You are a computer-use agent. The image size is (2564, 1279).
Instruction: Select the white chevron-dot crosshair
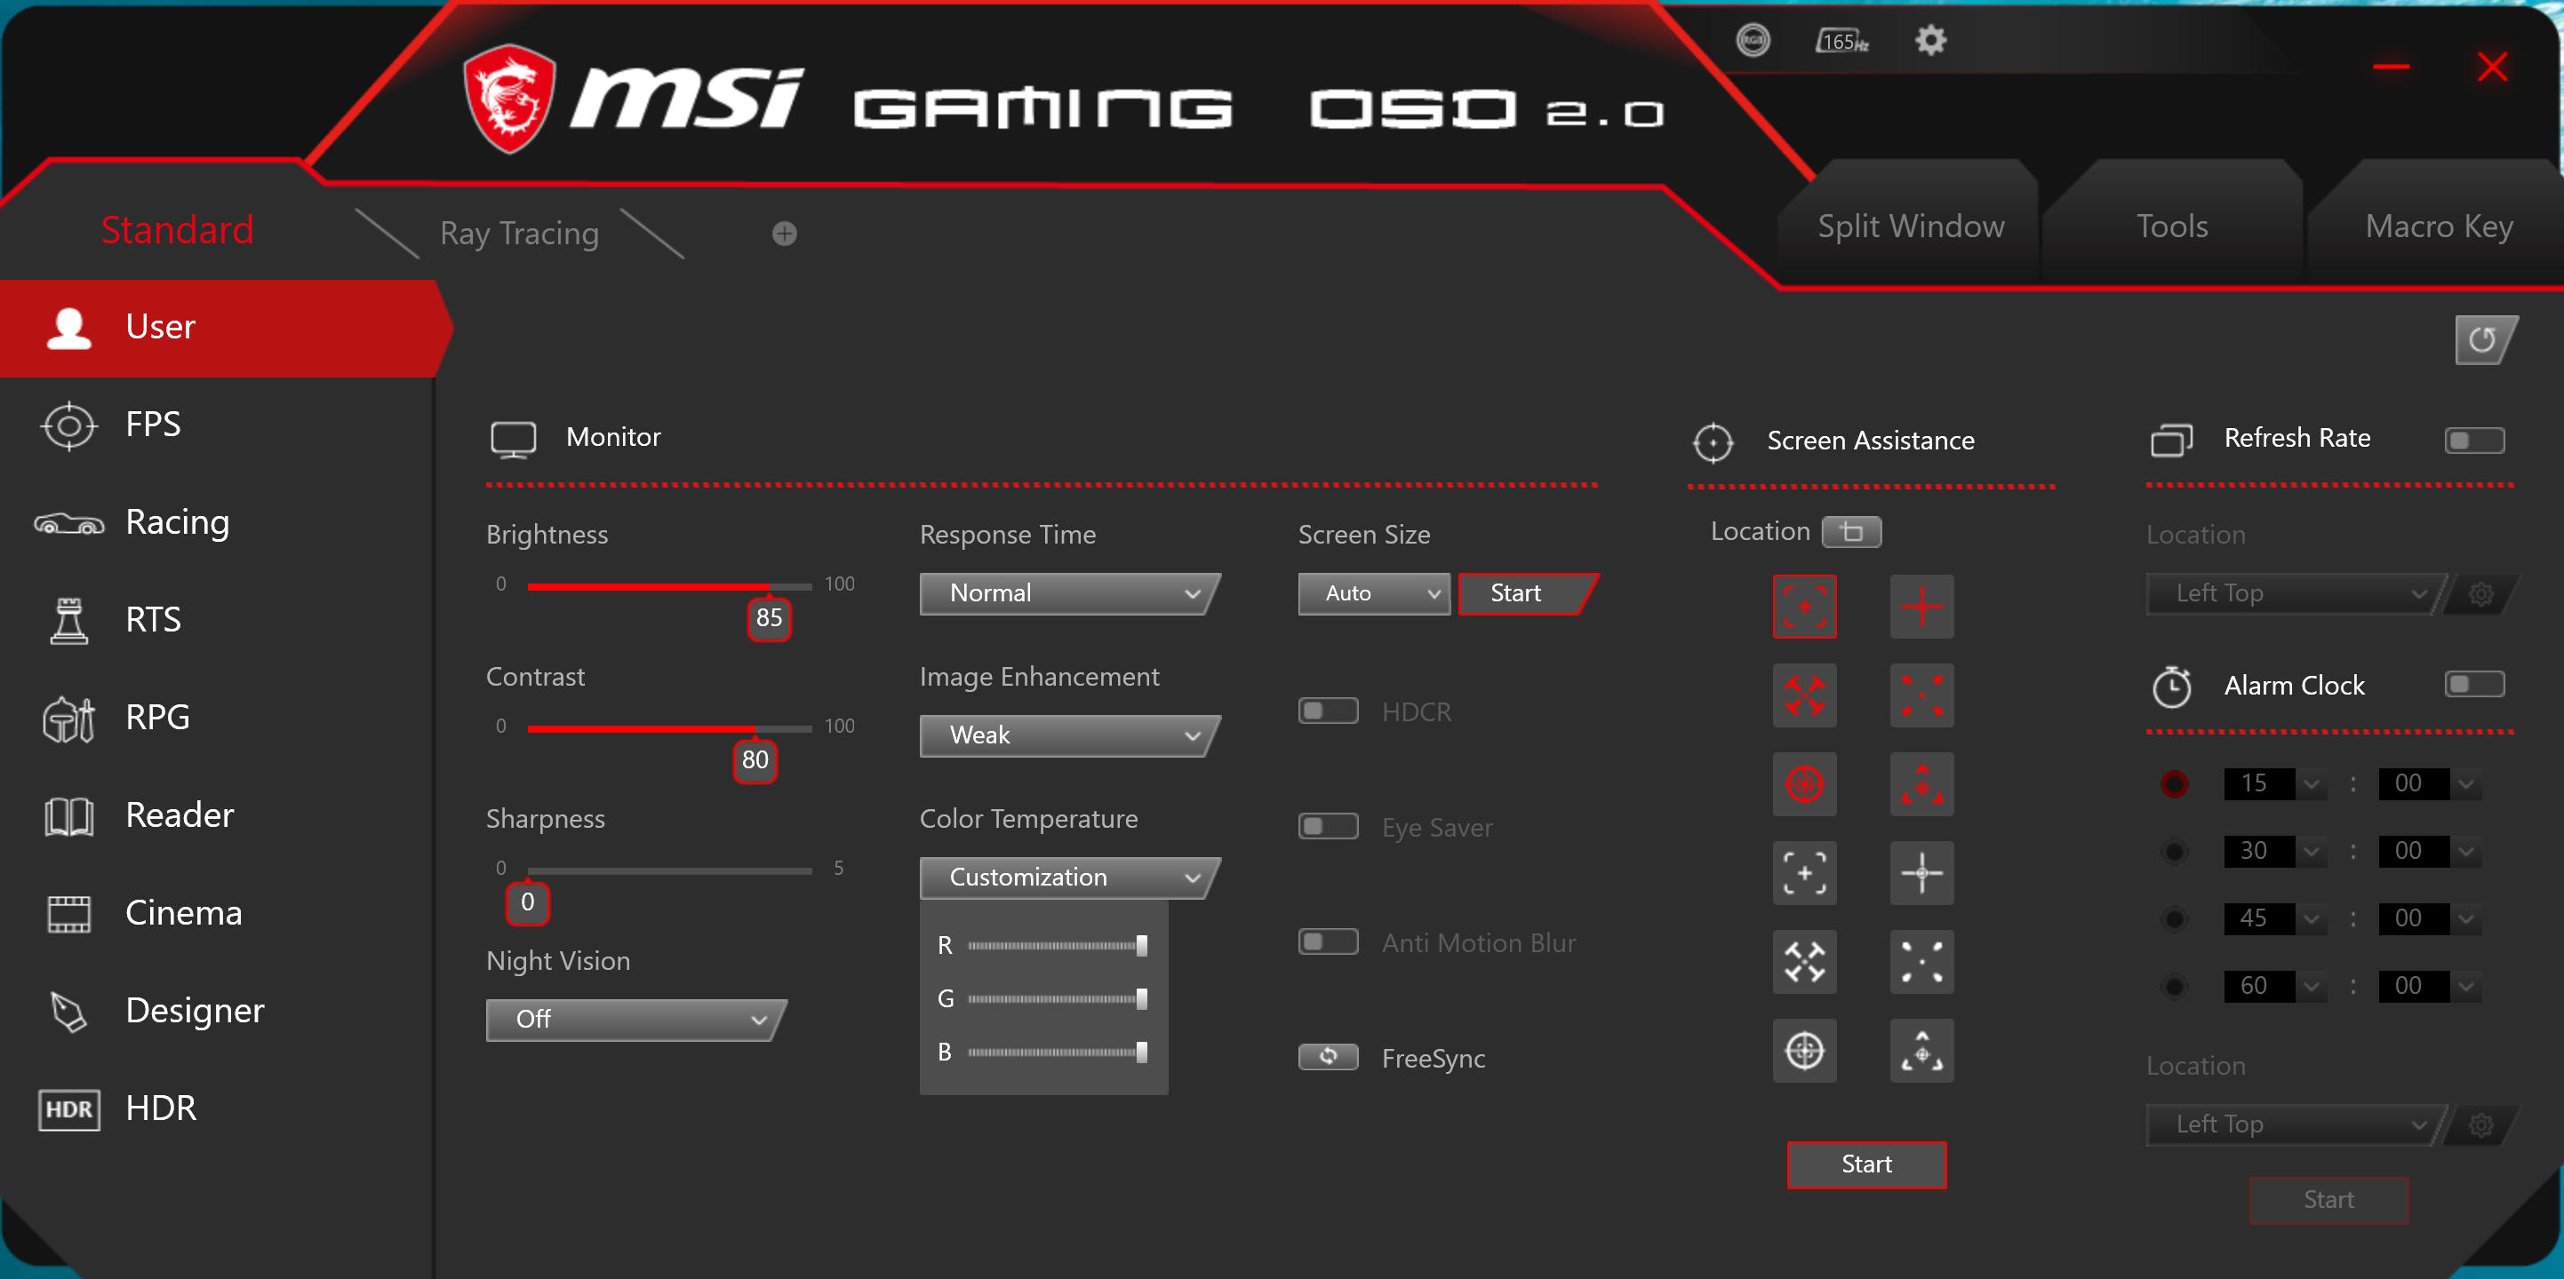pyautogui.click(x=1922, y=1050)
